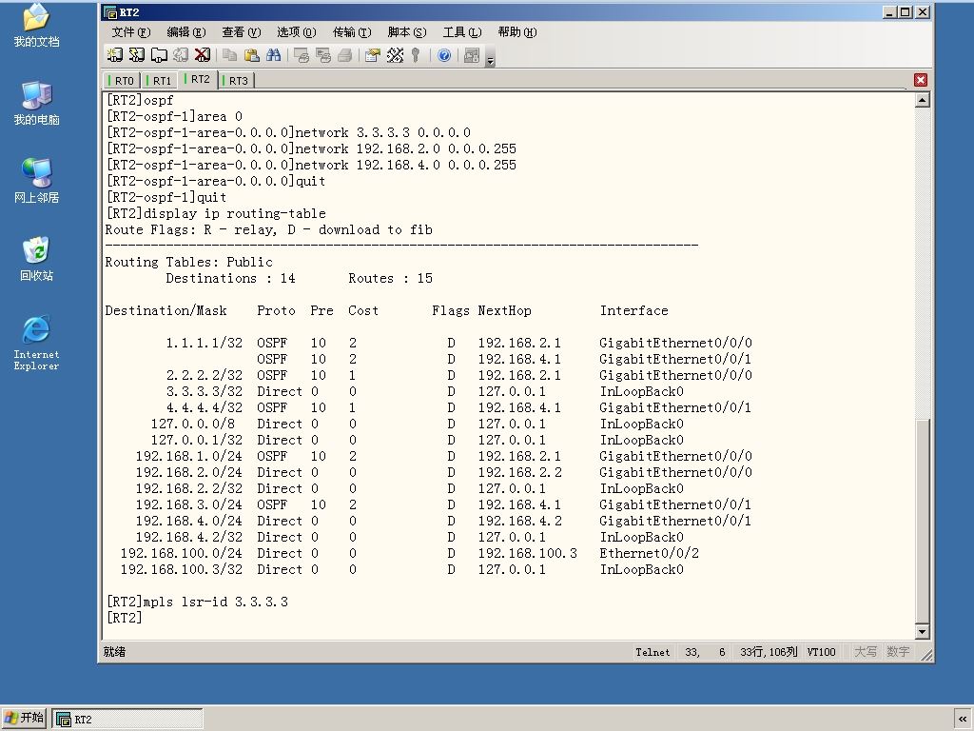Click the 33行, 106列 status entry

pos(769,651)
